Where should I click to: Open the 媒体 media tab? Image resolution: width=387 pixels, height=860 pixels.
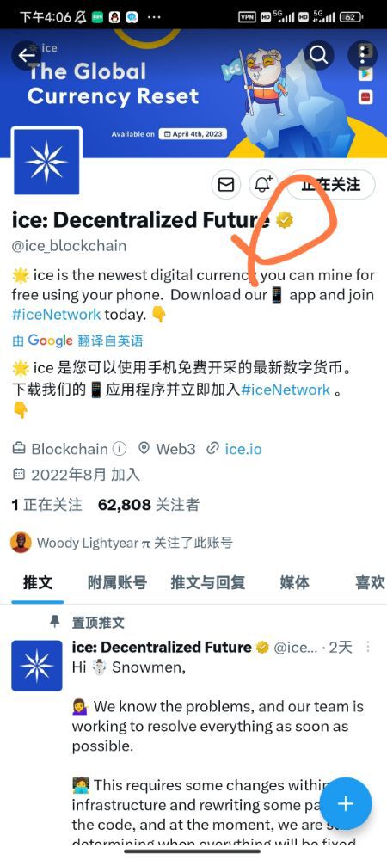tap(294, 582)
